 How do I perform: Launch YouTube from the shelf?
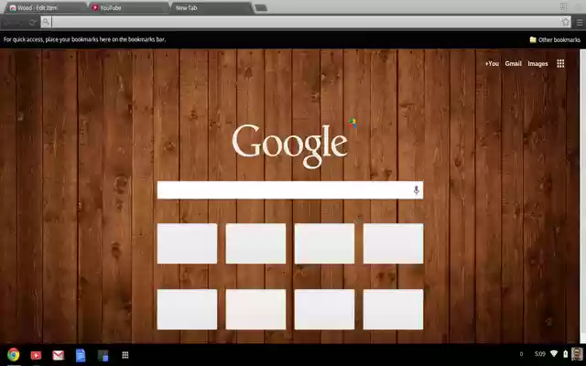coord(36,355)
